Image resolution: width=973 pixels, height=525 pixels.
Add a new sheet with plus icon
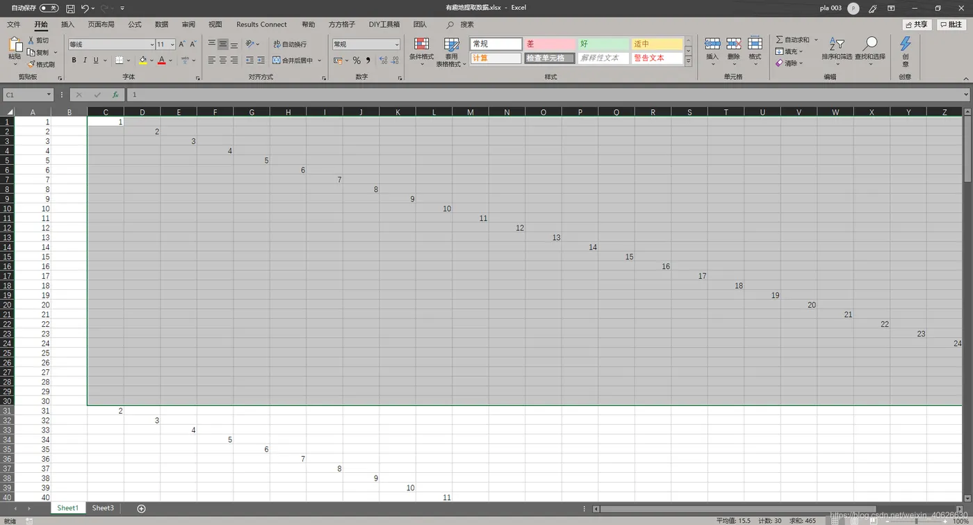(141, 508)
